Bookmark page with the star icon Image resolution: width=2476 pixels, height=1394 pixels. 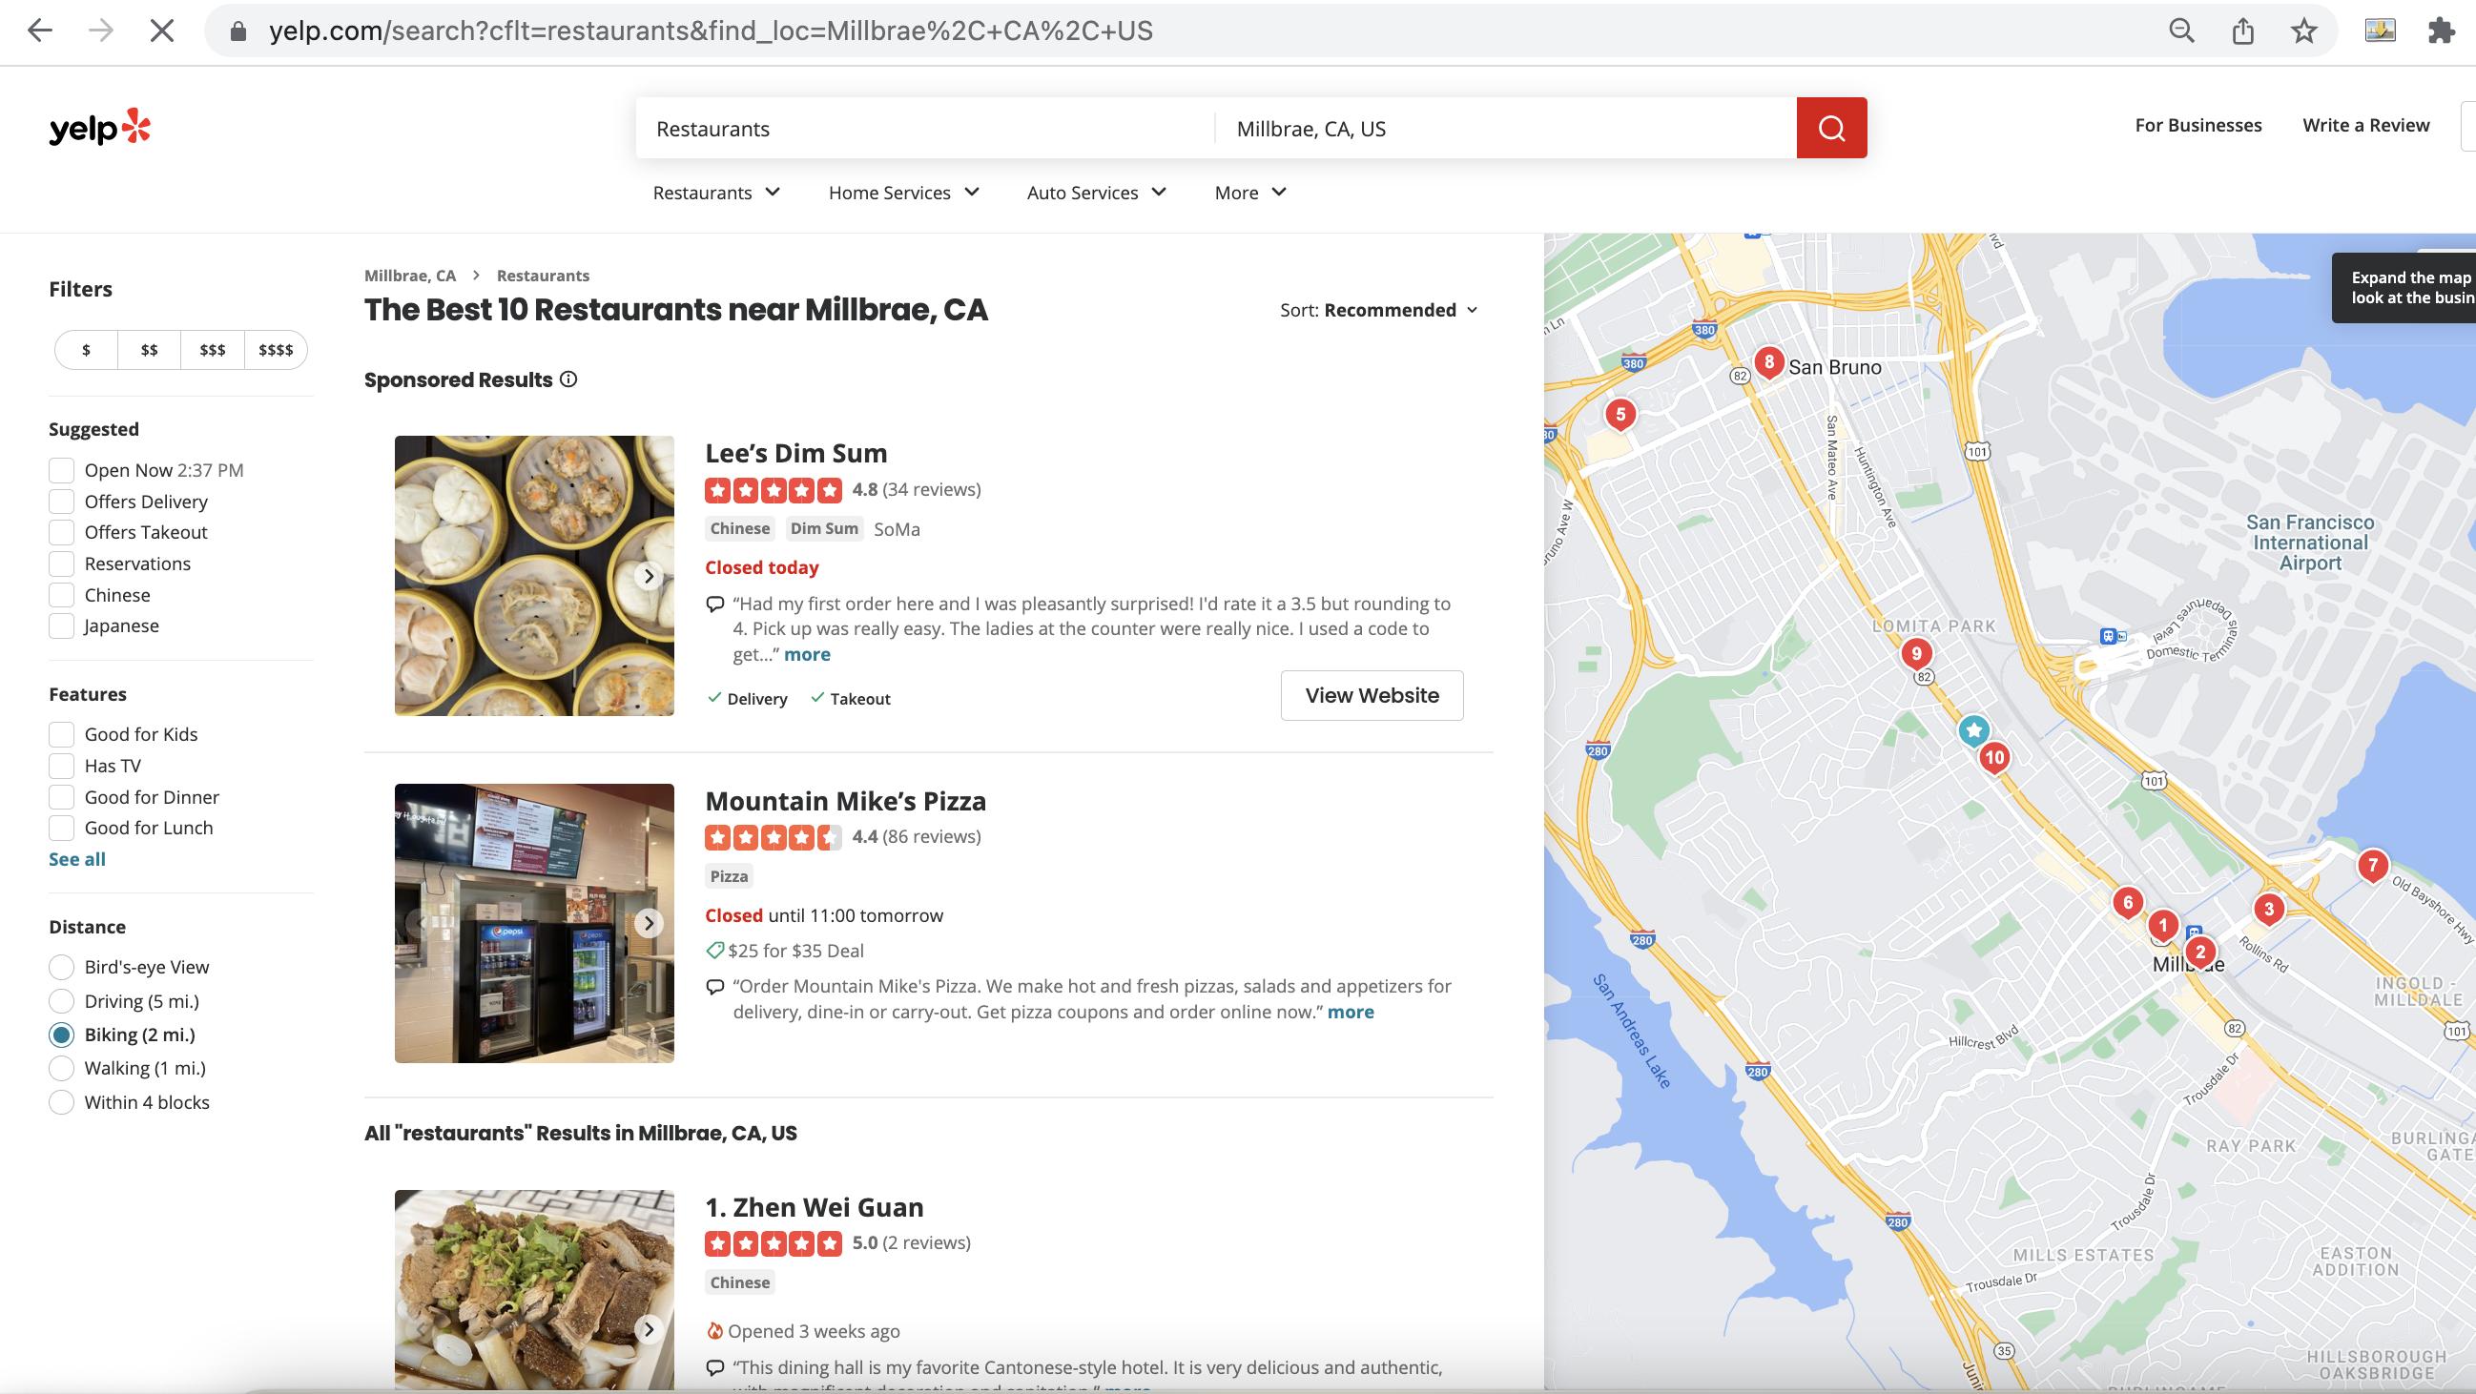point(2304,31)
